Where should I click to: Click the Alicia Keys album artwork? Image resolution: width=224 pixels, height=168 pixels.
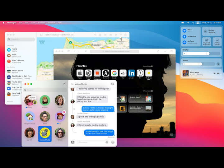[x=185, y=73]
